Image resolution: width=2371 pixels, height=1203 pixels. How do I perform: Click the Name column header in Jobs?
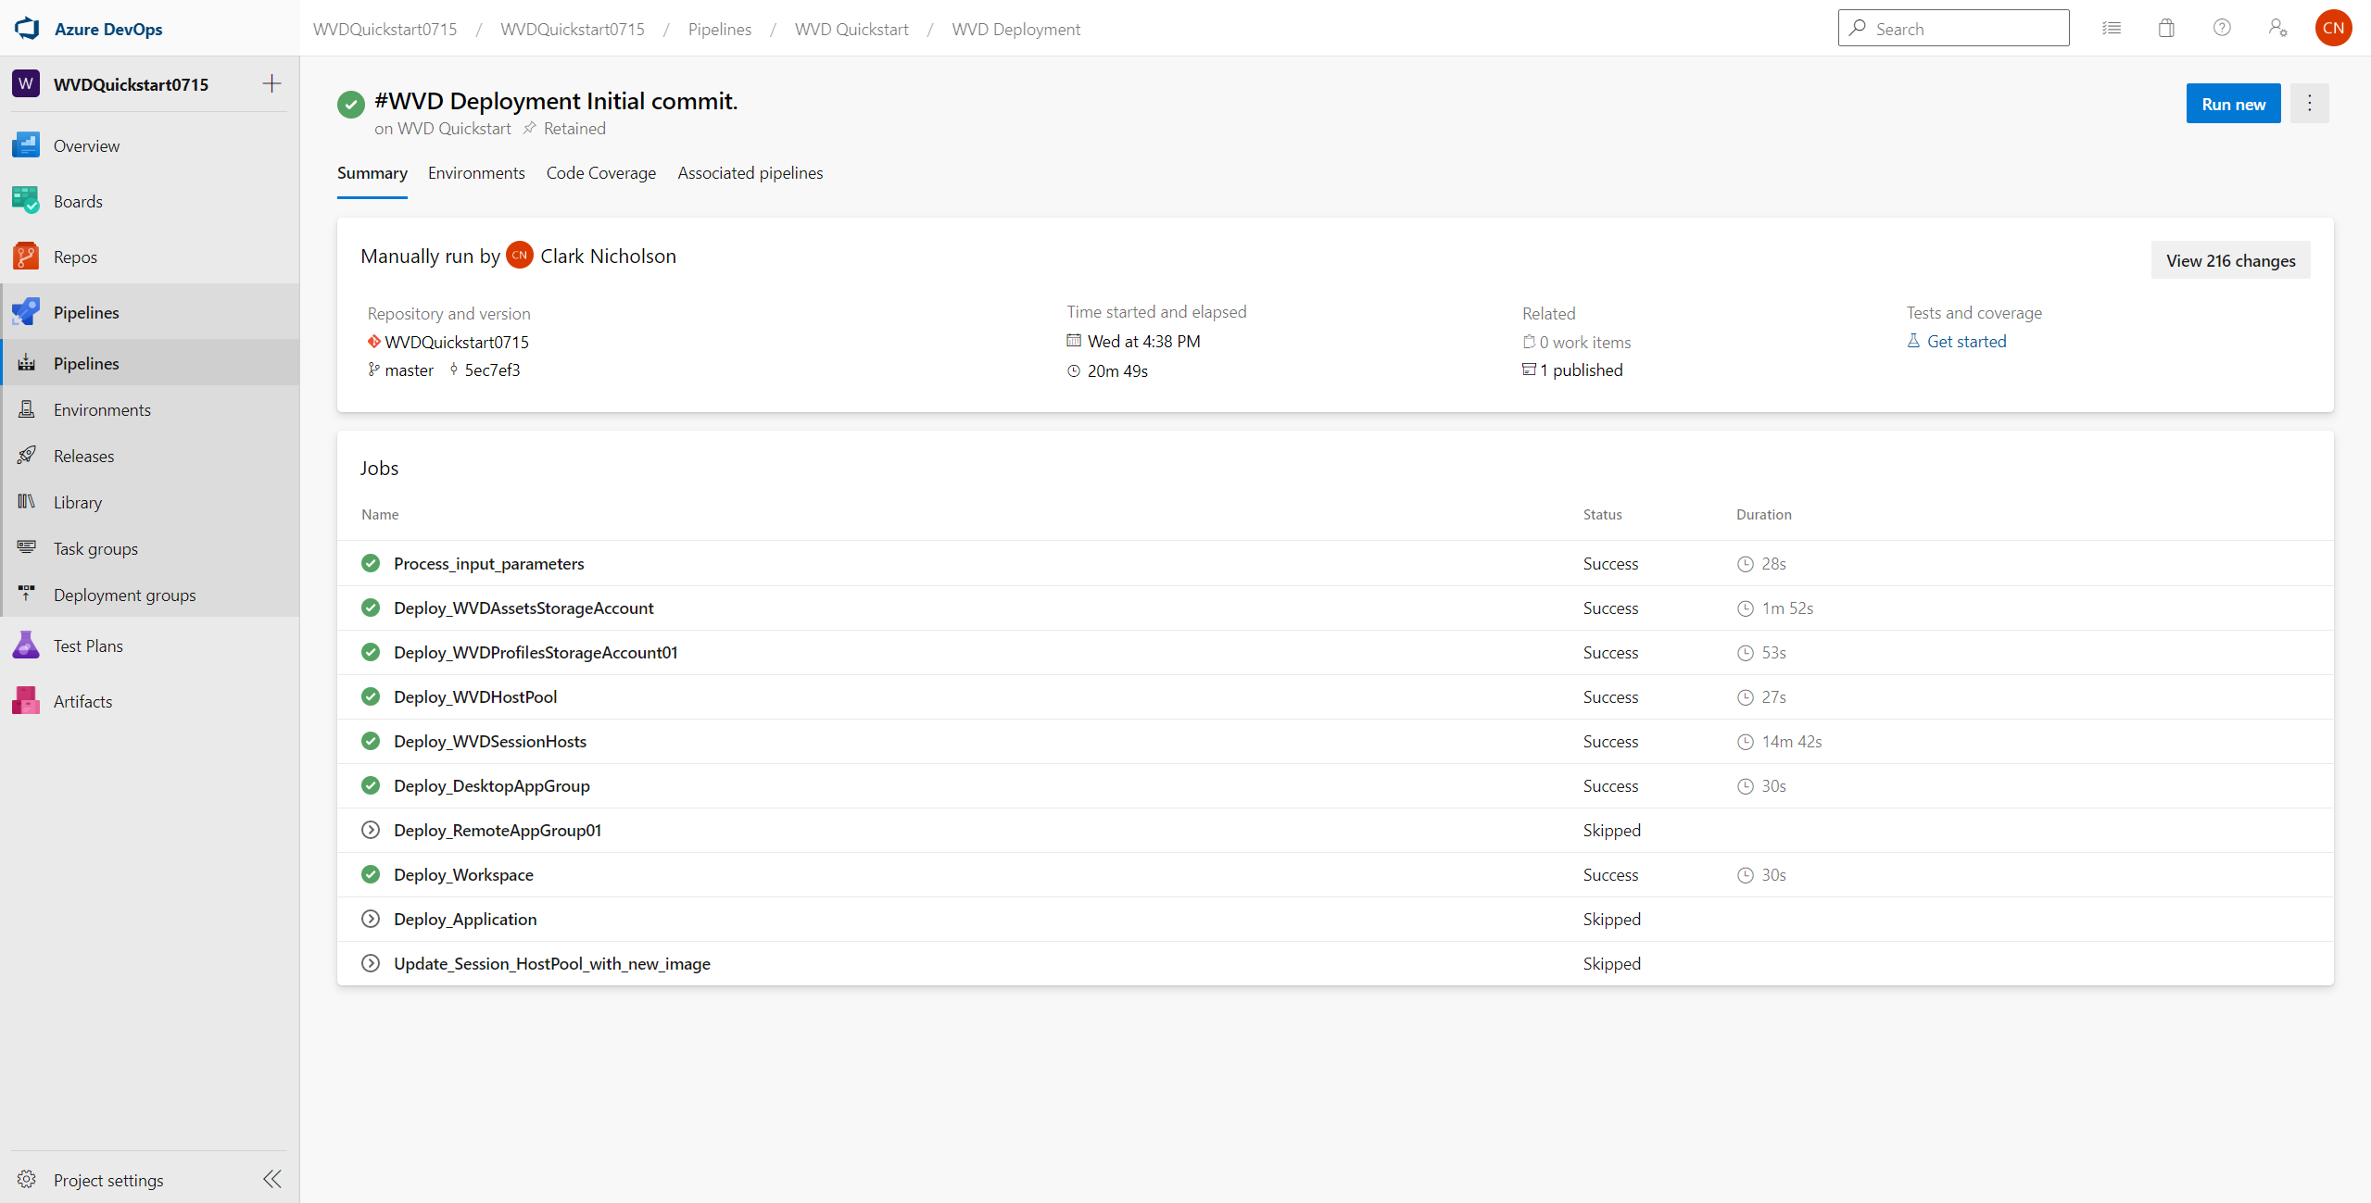click(380, 514)
